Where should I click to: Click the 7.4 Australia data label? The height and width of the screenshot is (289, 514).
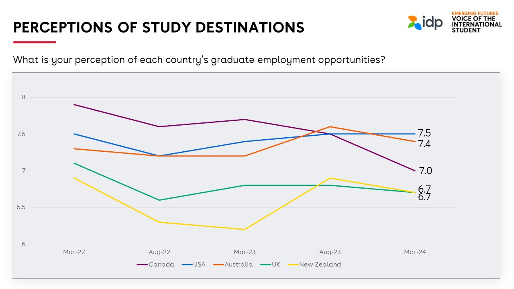(x=424, y=144)
